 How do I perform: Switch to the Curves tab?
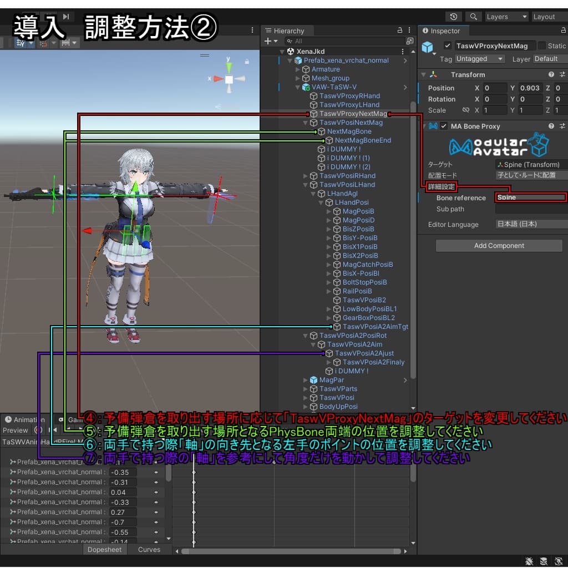pos(149,549)
